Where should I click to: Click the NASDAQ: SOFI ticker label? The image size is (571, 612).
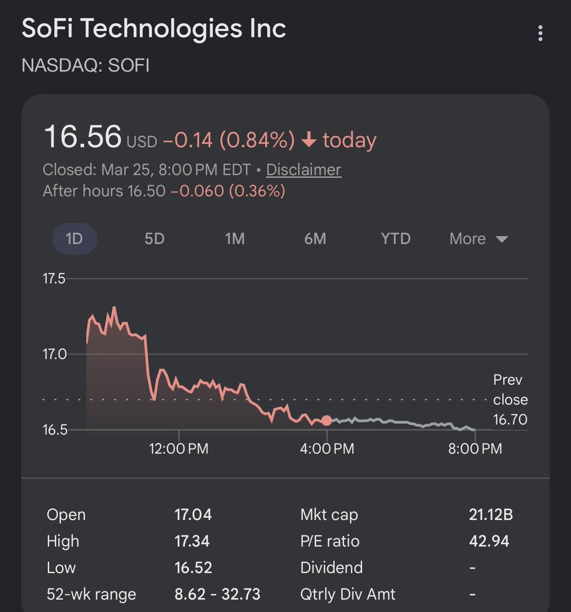coord(85,66)
